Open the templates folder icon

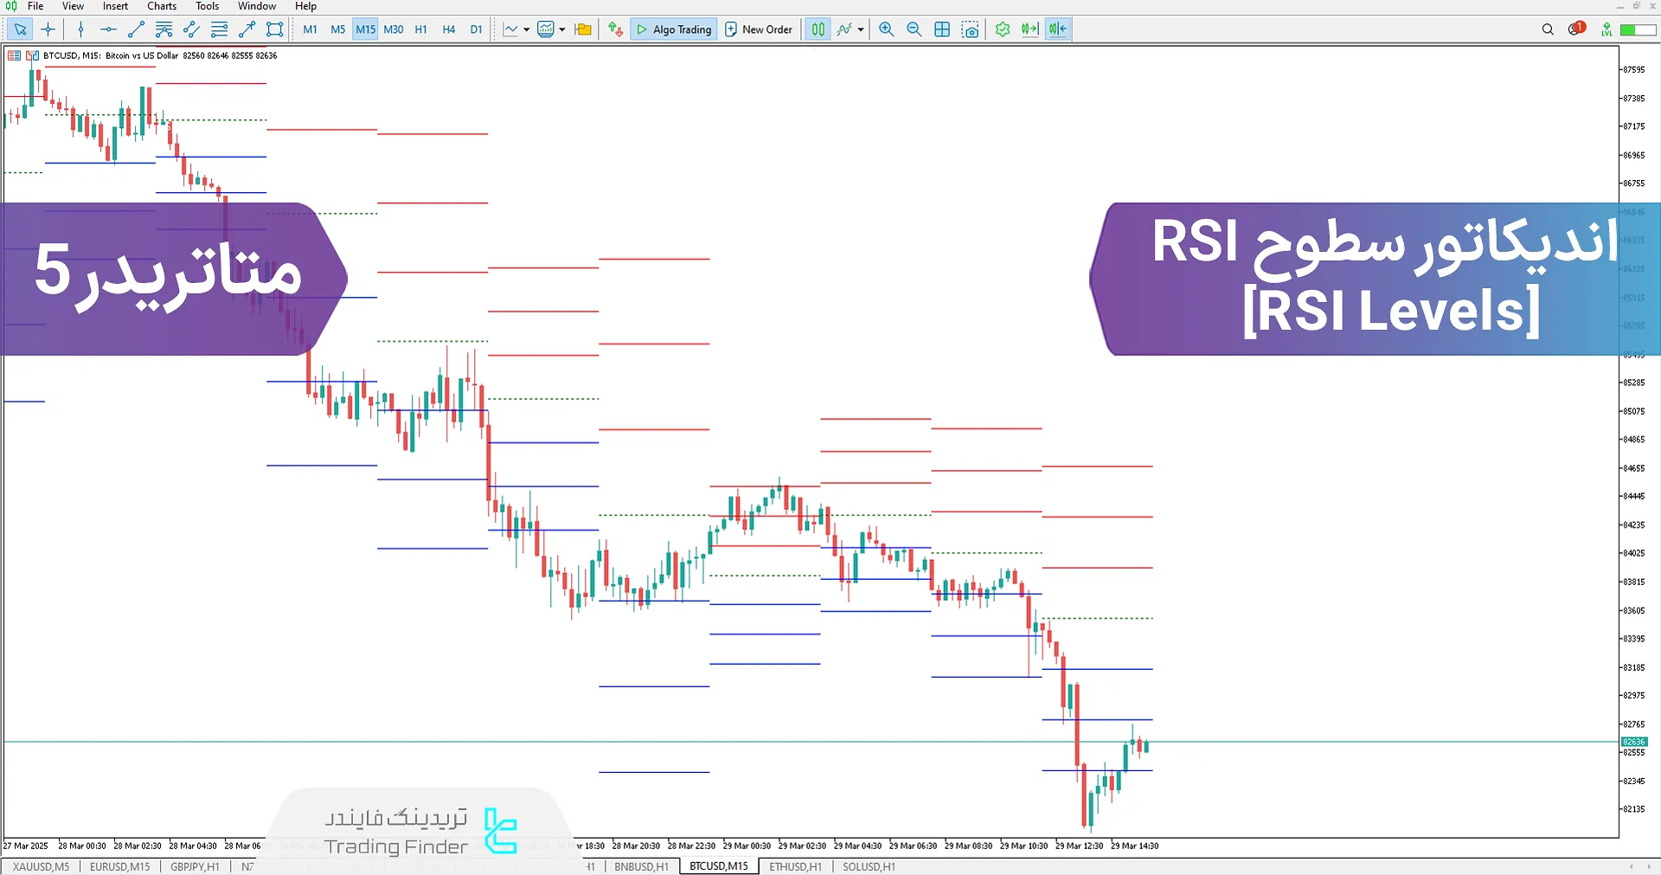pos(582,29)
